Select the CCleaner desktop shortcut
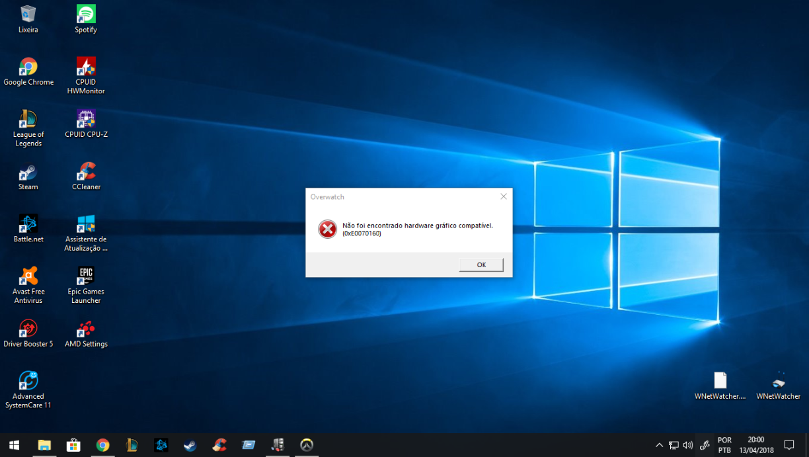809x457 pixels. coord(86,176)
